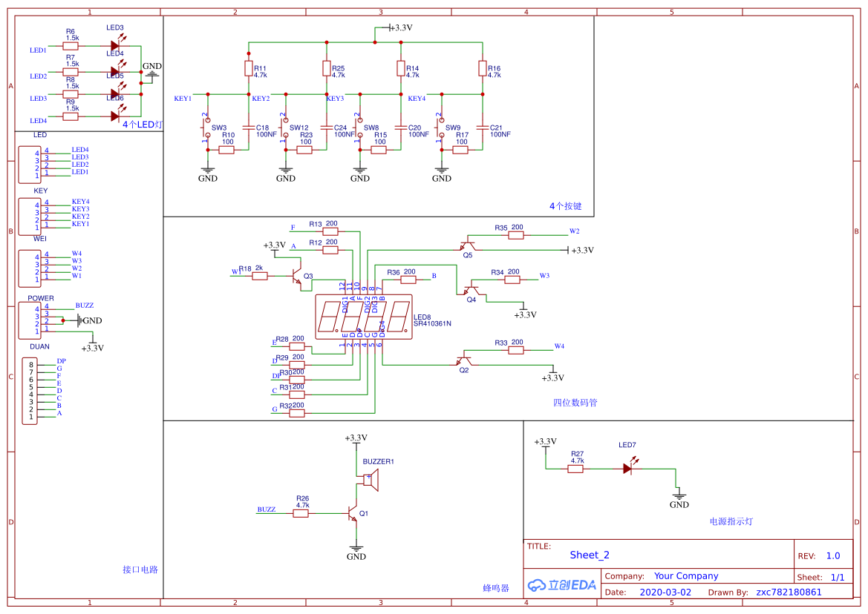The width and height of the screenshot is (868, 614).
Task: Select capacitor C21 symbol
Action: [x=483, y=128]
